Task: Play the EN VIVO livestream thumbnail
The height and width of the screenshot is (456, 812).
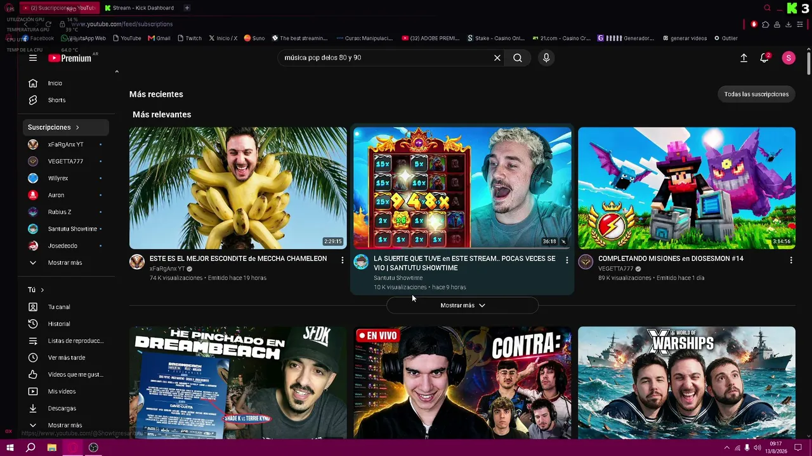Action: point(462,383)
